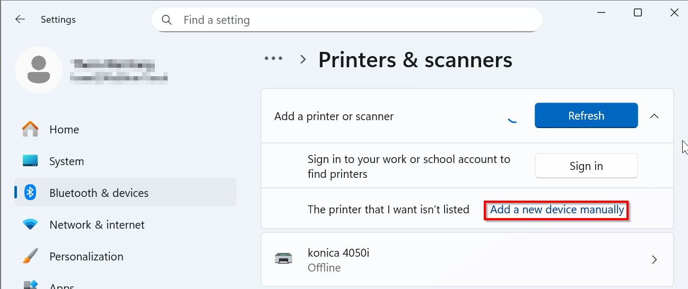Click the Home house icon in sidebar

tap(30, 129)
